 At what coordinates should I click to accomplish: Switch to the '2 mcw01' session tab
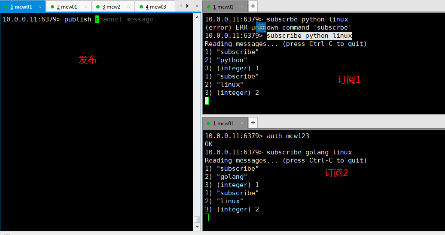69,6
